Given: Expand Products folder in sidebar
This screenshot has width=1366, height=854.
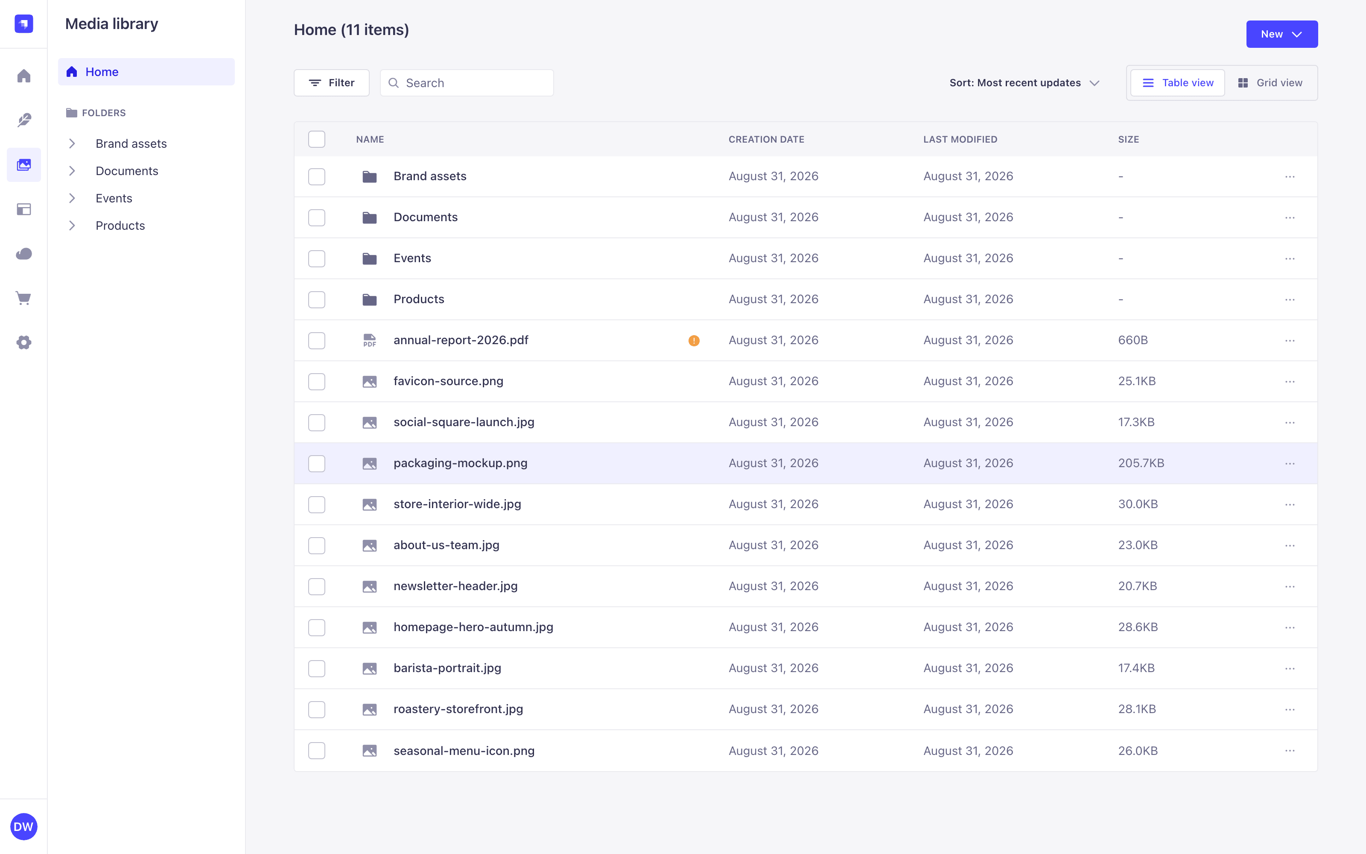Looking at the screenshot, I should point(72,225).
